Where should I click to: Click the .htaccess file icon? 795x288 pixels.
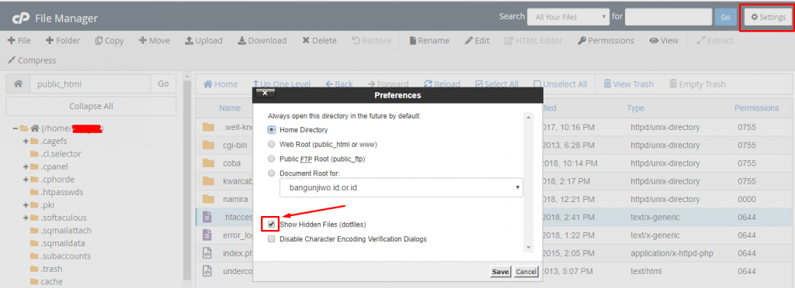click(x=207, y=217)
